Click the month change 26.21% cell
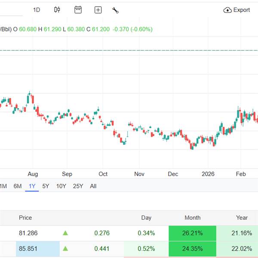 [x=192, y=233]
